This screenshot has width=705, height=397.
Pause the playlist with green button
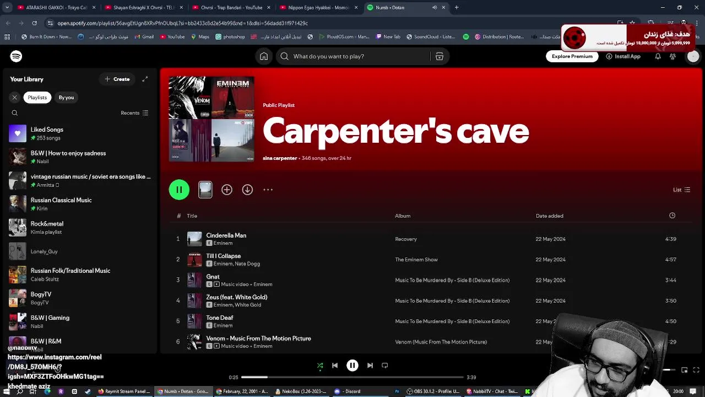pyautogui.click(x=179, y=190)
